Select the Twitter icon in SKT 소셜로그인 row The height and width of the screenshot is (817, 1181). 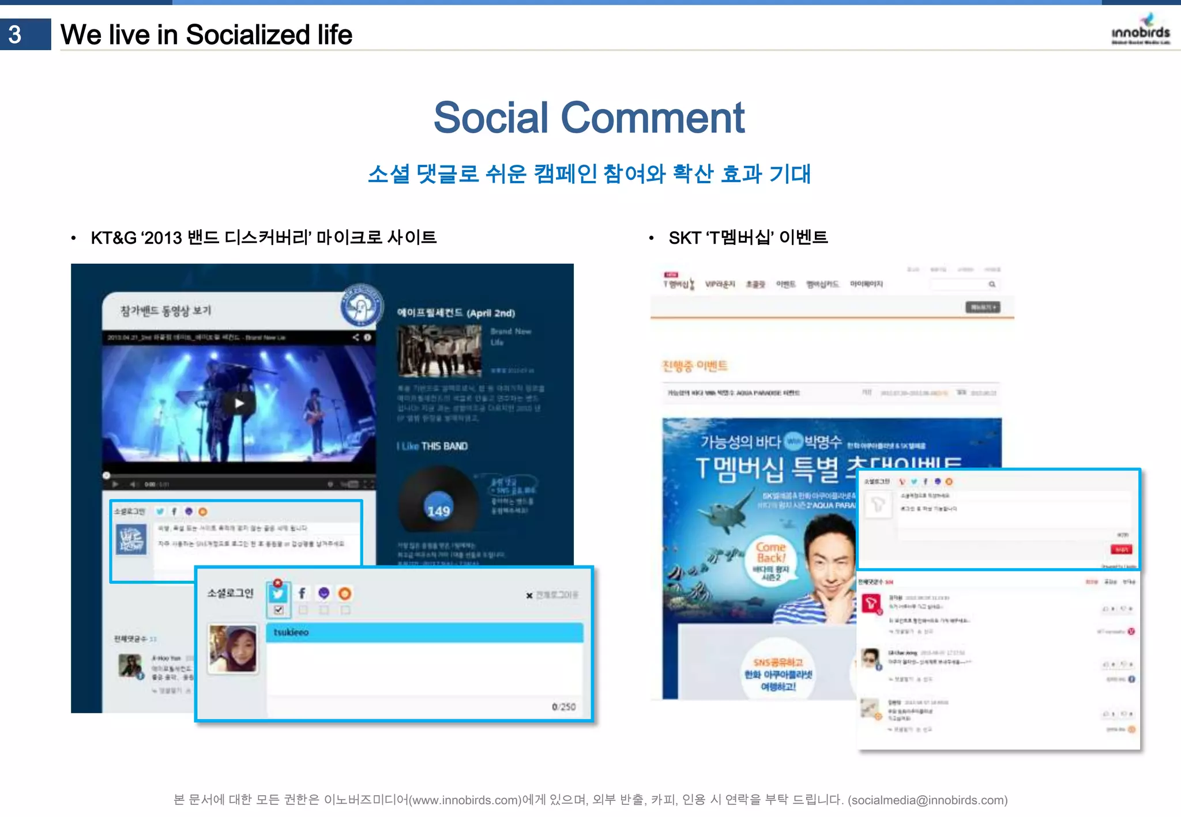point(914,482)
